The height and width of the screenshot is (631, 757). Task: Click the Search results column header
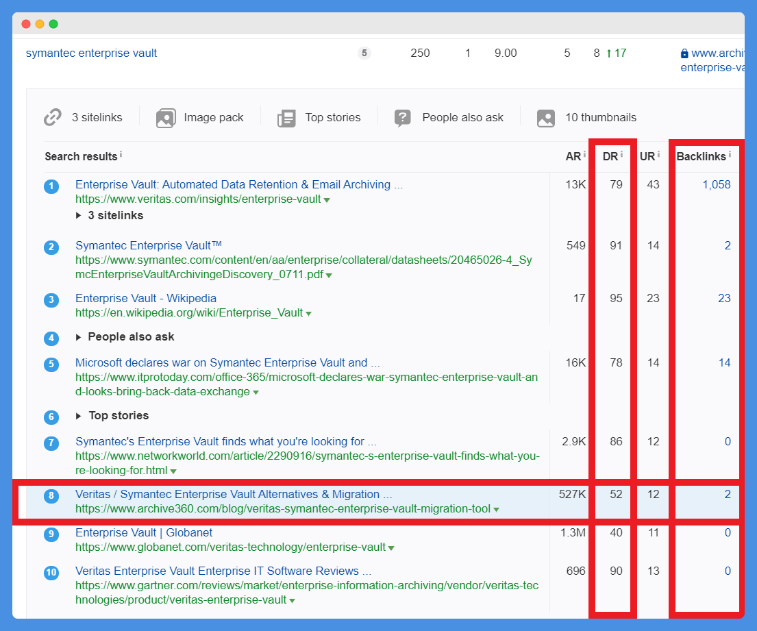tap(81, 156)
